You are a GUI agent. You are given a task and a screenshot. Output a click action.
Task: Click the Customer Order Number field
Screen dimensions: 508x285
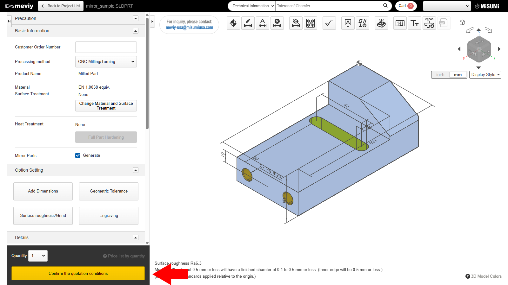pos(106,47)
